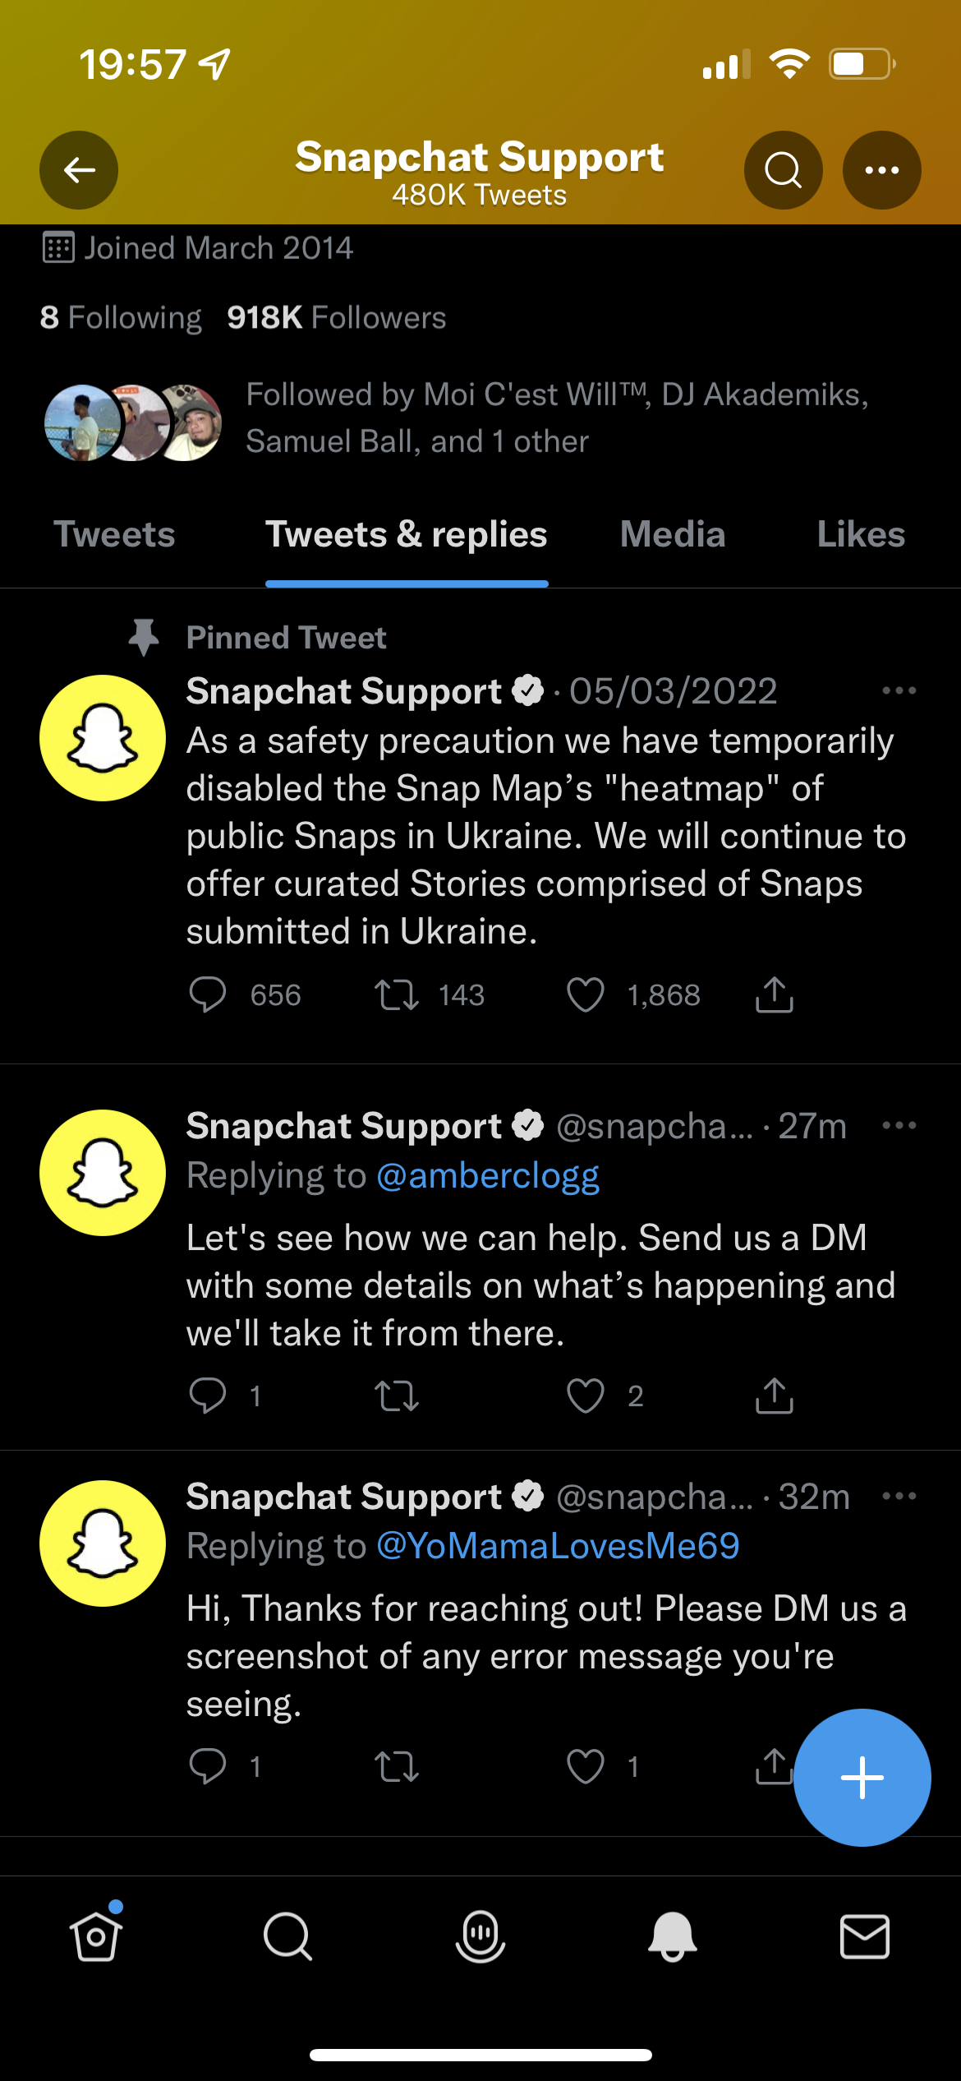Open the @amberclogg profile link

tap(488, 1176)
